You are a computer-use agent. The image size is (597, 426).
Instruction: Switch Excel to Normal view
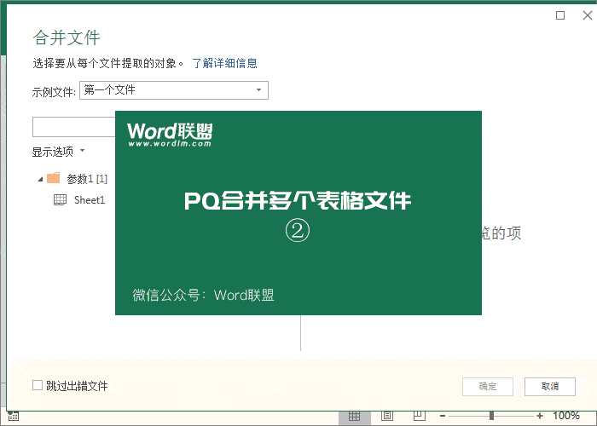355,417
